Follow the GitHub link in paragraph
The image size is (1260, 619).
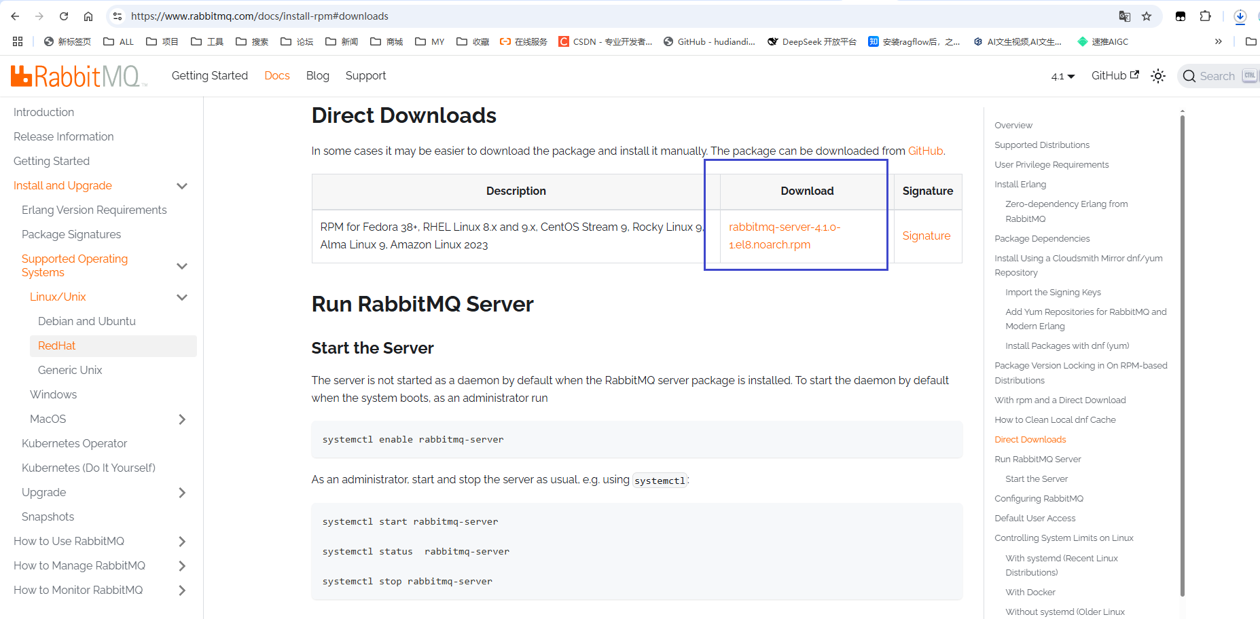[x=926, y=151]
